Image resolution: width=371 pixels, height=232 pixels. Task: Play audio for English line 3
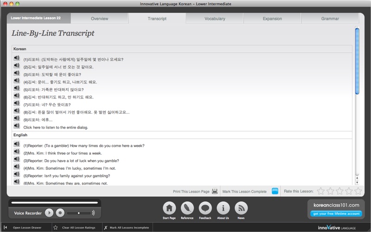(x=17, y=159)
